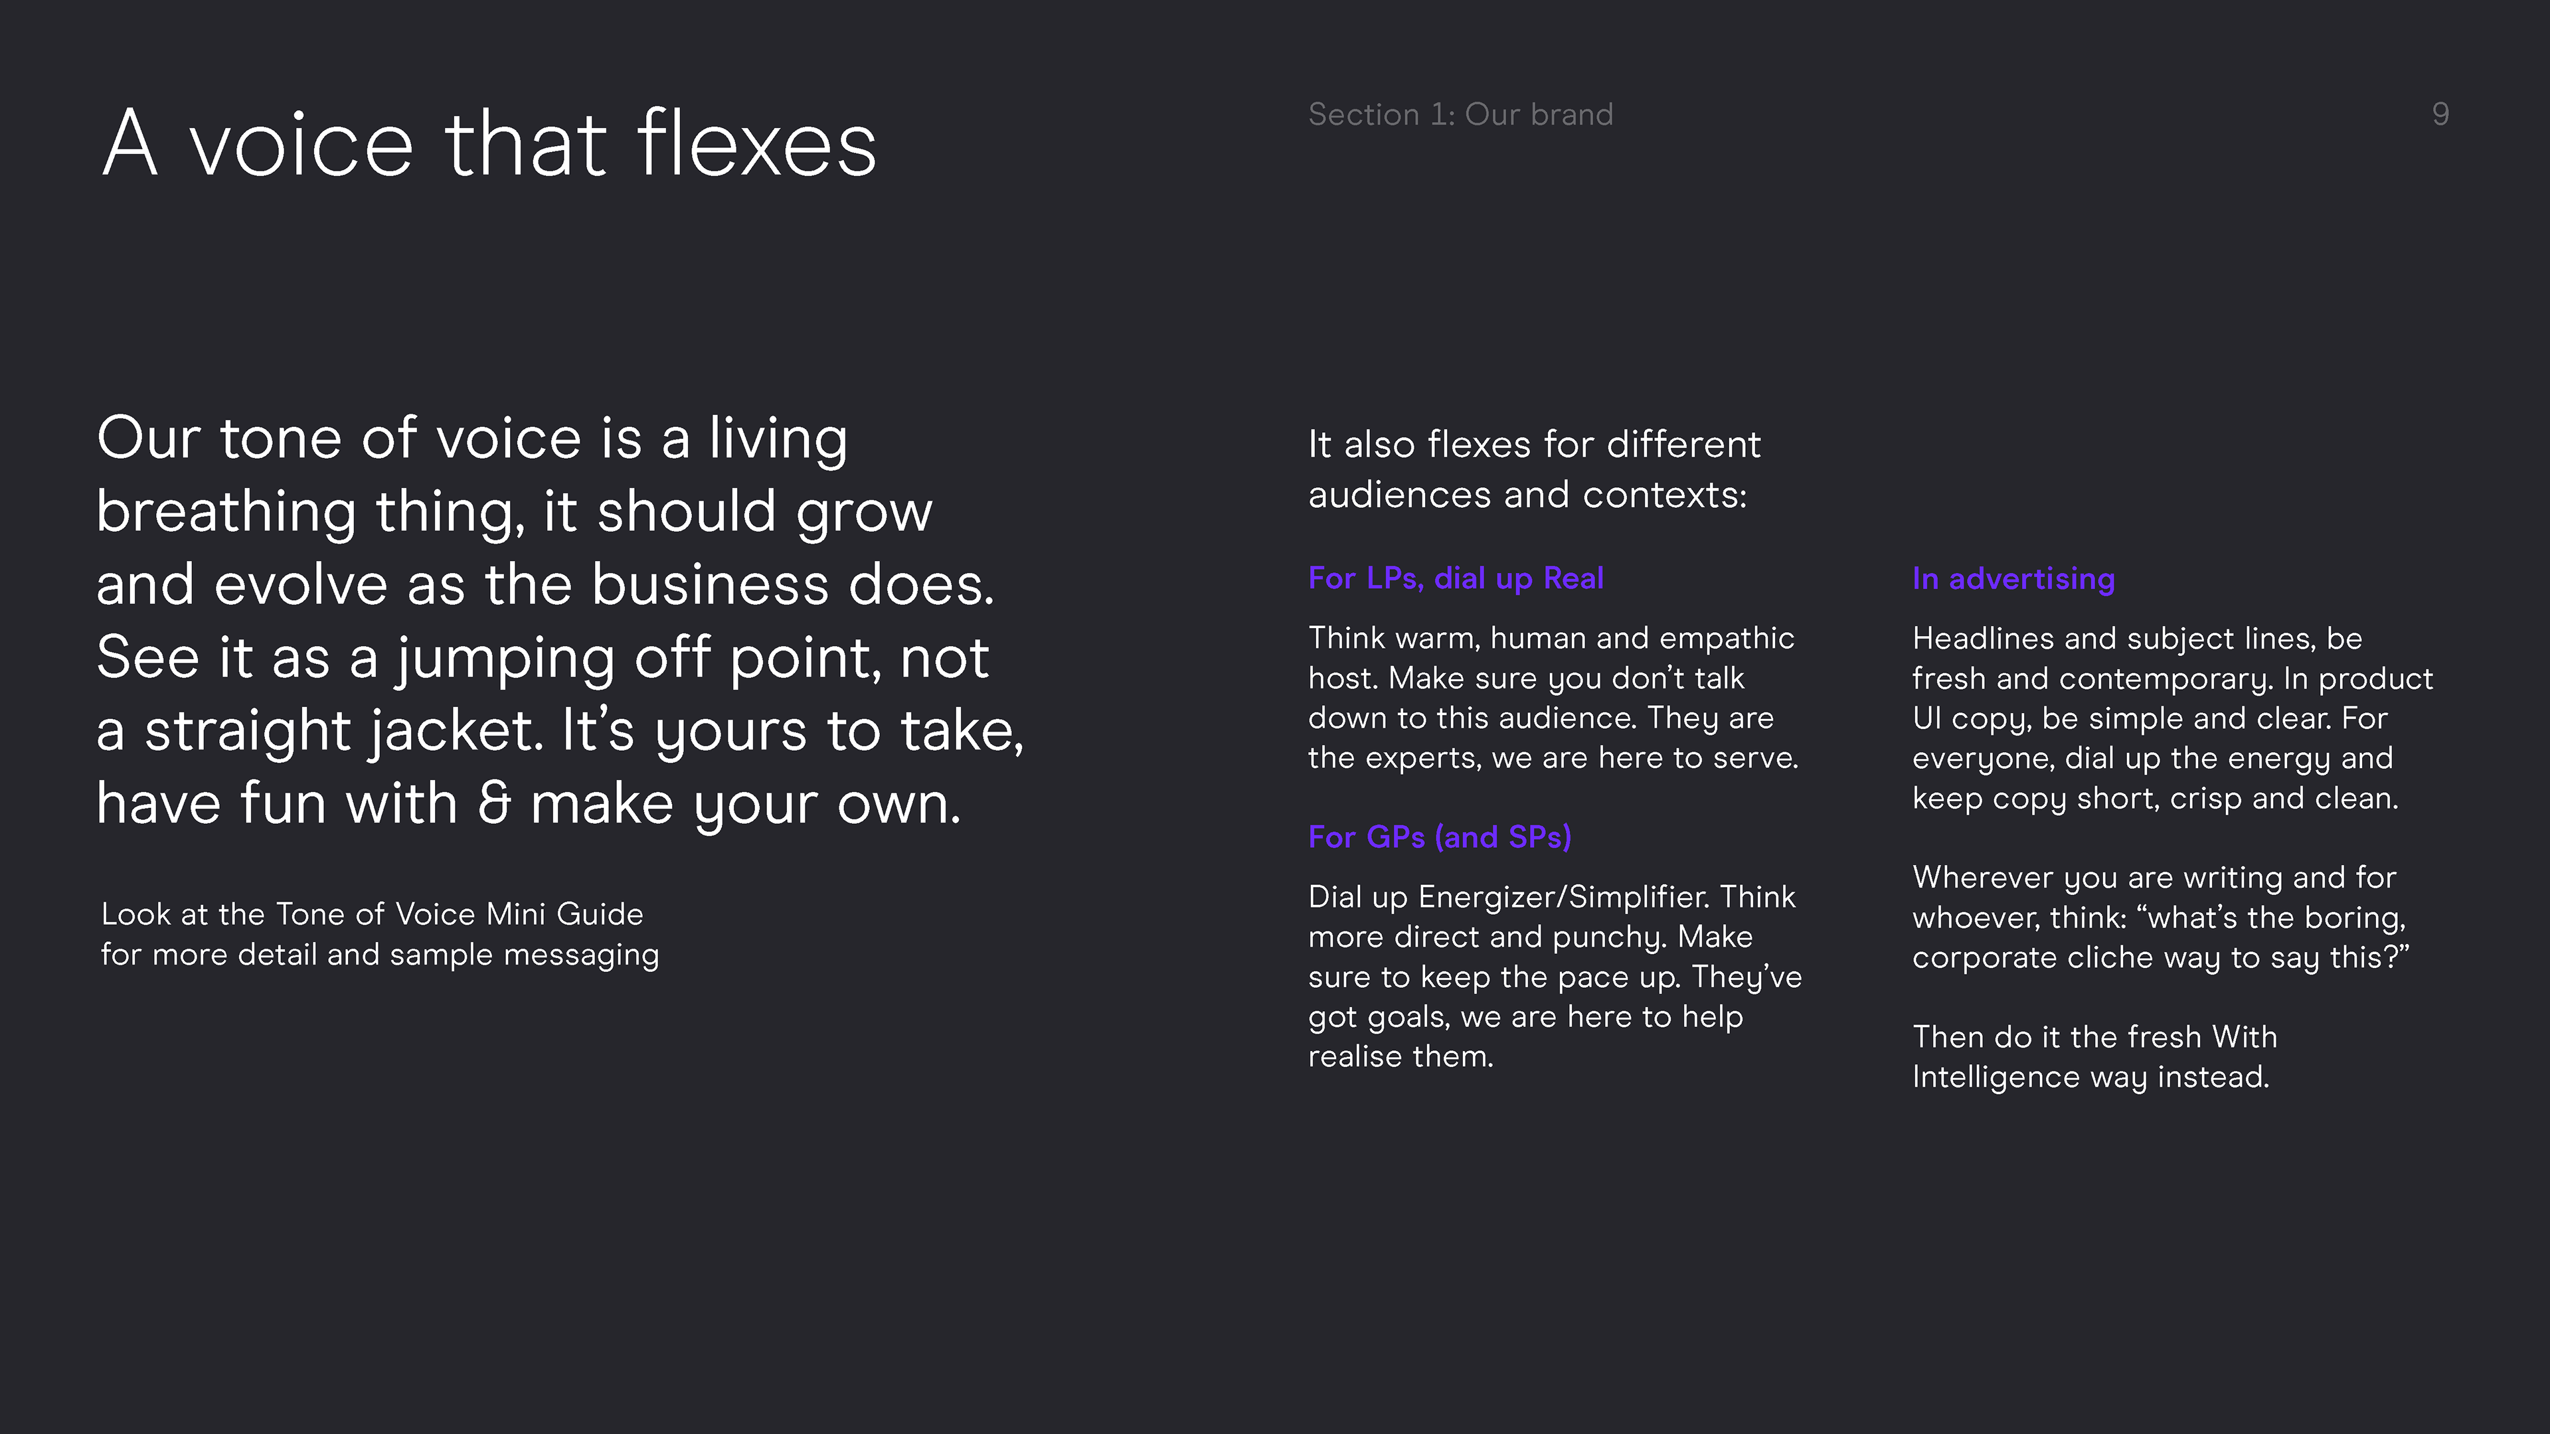Click the words 'realise them.'
The height and width of the screenshot is (1434, 2550).
click(1401, 1057)
